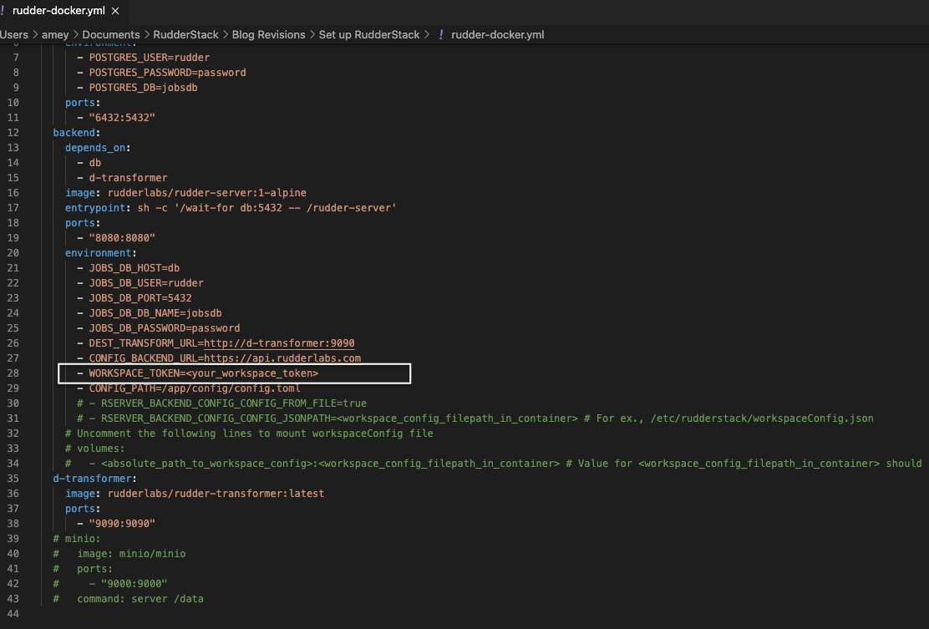Click the Blog Revisions breadcrumb entry

click(x=268, y=34)
